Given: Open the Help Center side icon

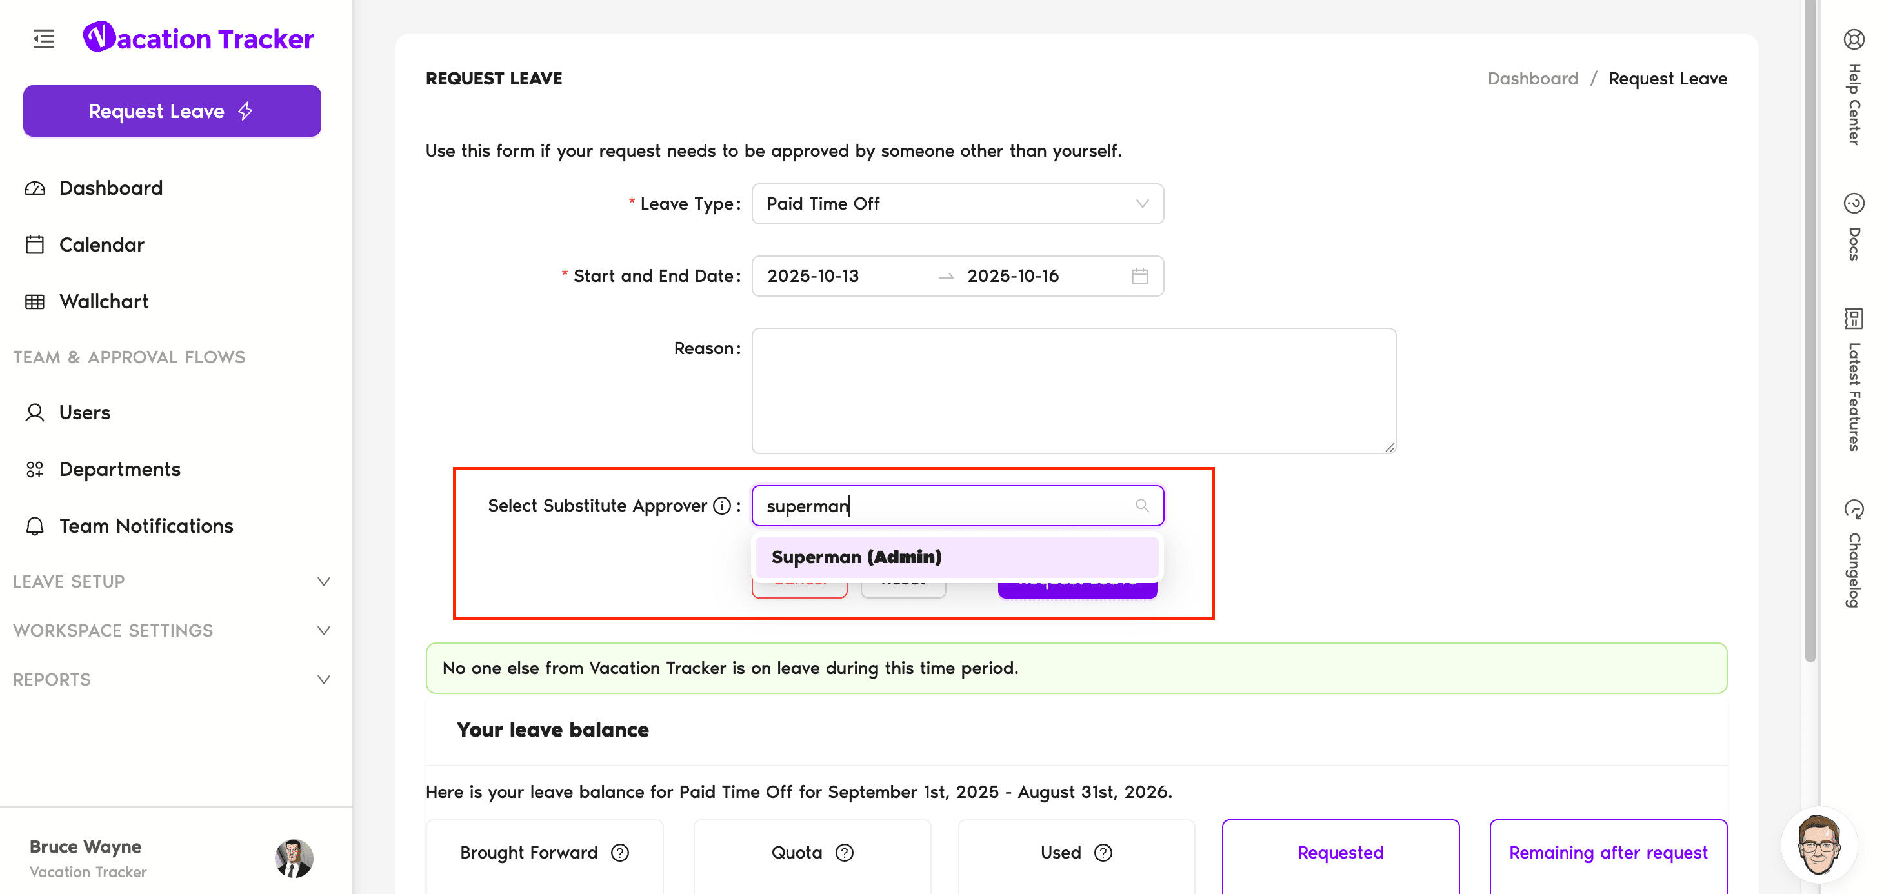Looking at the screenshot, I should tap(1853, 39).
